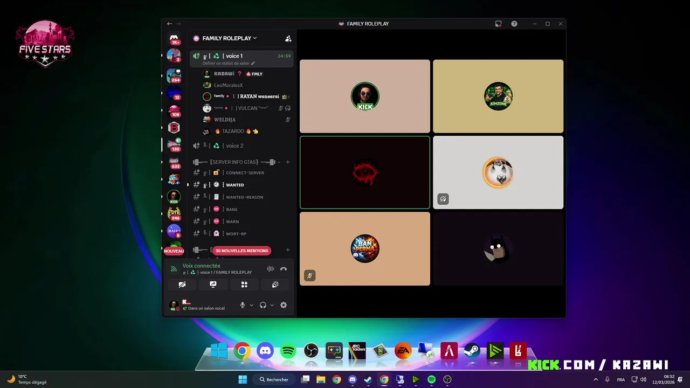Screen dimensions: 690x388
Task: Launch ARC Raiders from the dock
Action: coord(357,351)
